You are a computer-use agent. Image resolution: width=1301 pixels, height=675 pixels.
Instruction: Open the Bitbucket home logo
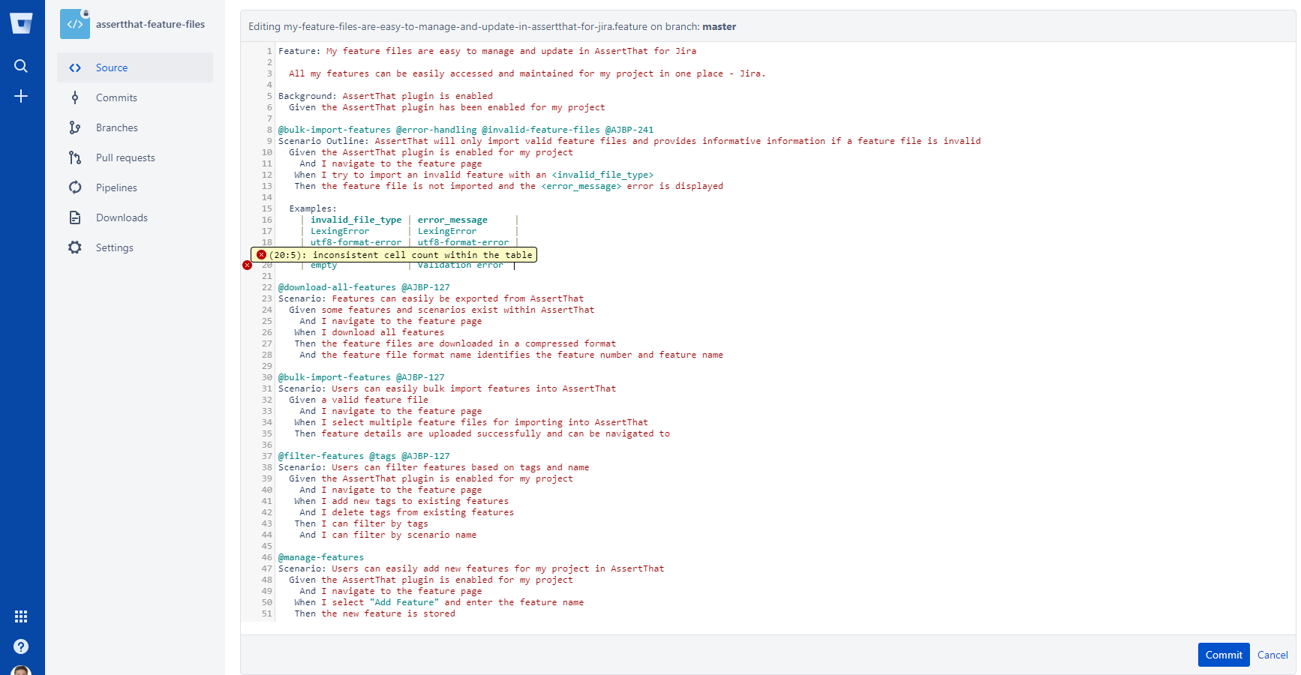21,24
